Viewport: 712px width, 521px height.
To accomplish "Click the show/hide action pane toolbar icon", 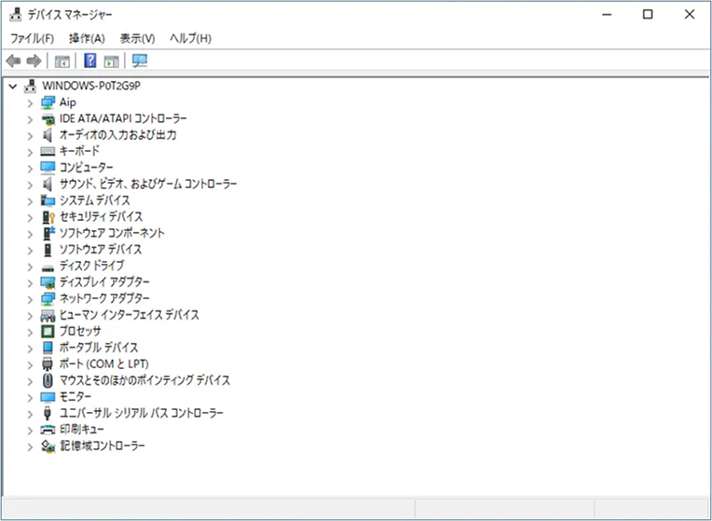I will coord(111,61).
